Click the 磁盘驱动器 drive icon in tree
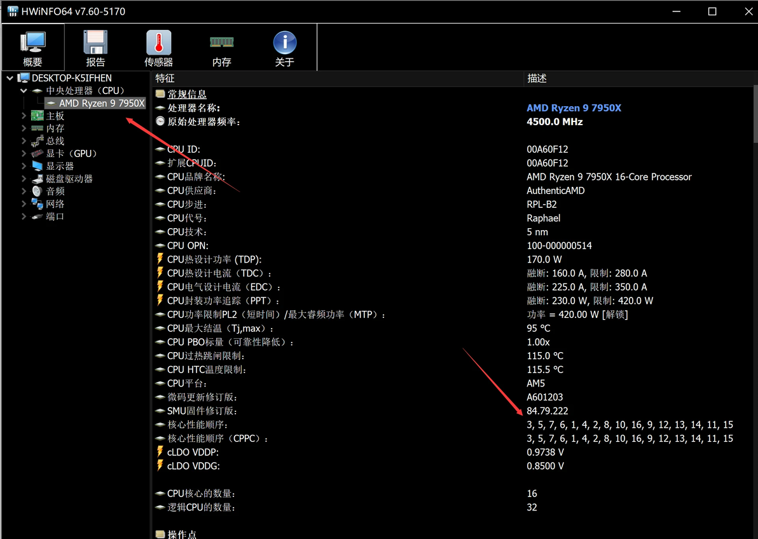The image size is (758, 539). [x=38, y=179]
